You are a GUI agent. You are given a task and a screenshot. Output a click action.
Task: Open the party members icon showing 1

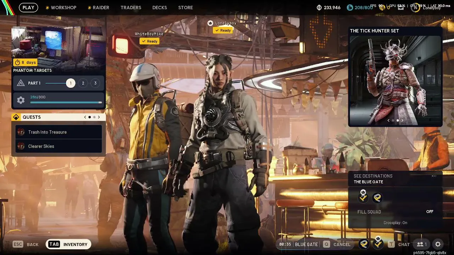click(422, 244)
